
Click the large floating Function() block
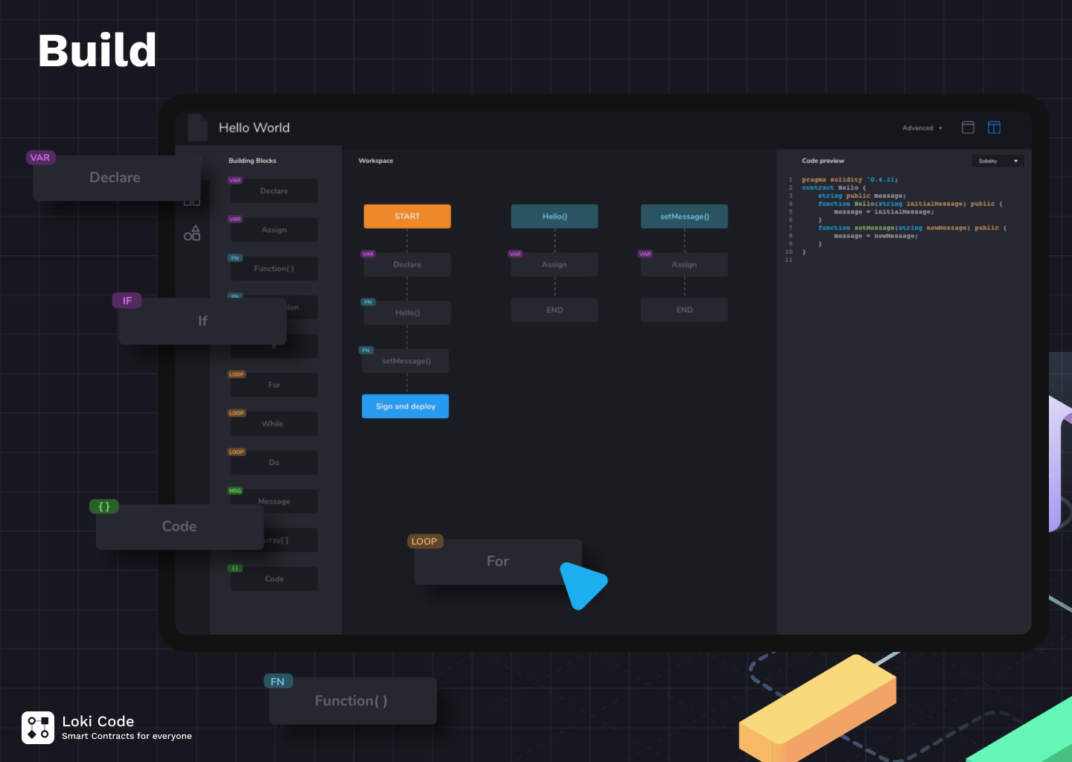click(x=353, y=701)
